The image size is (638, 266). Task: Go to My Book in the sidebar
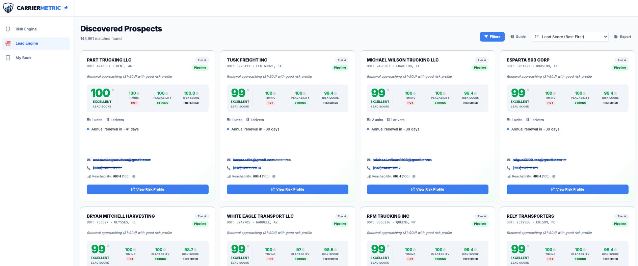tap(36, 58)
